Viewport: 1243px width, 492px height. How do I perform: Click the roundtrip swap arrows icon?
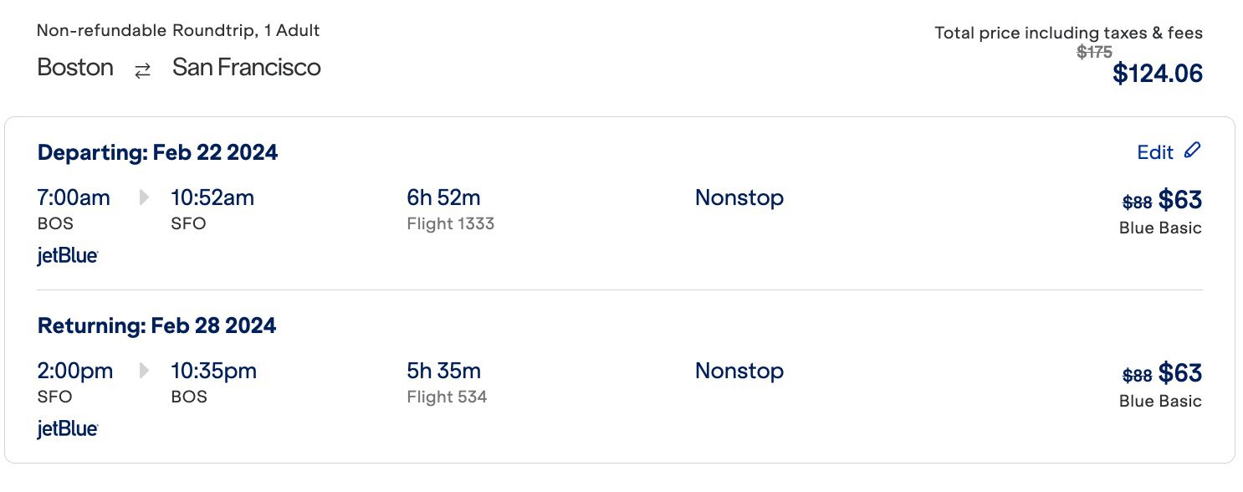(142, 69)
